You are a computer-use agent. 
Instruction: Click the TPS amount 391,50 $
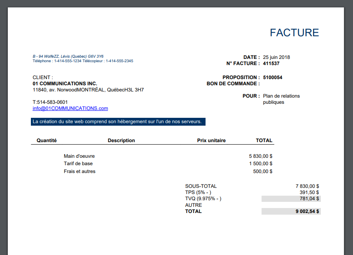coord(309,192)
